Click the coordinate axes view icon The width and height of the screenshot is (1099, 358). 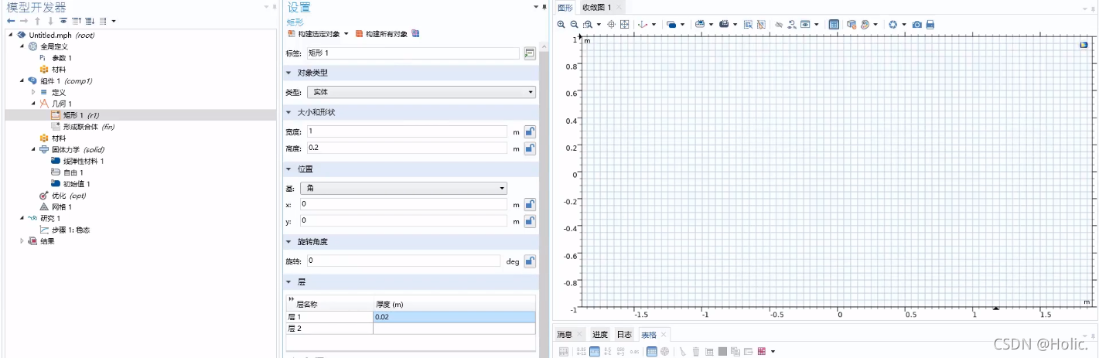642,25
